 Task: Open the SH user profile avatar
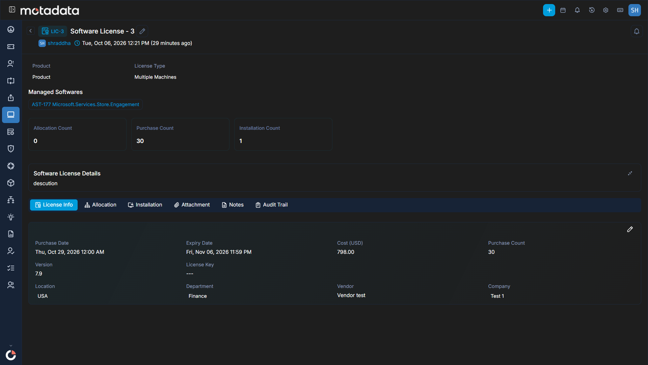[x=634, y=10]
